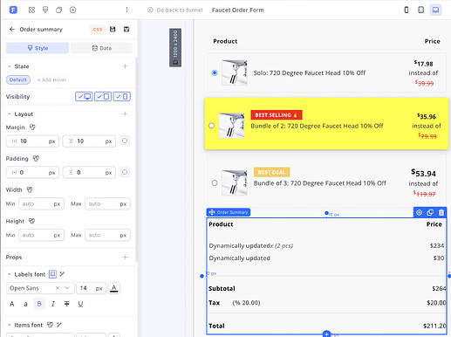Toggle the margin individual-sides circle button
Image resolution: width=451 pixels, height=337 pixels.
pos(125,141)
